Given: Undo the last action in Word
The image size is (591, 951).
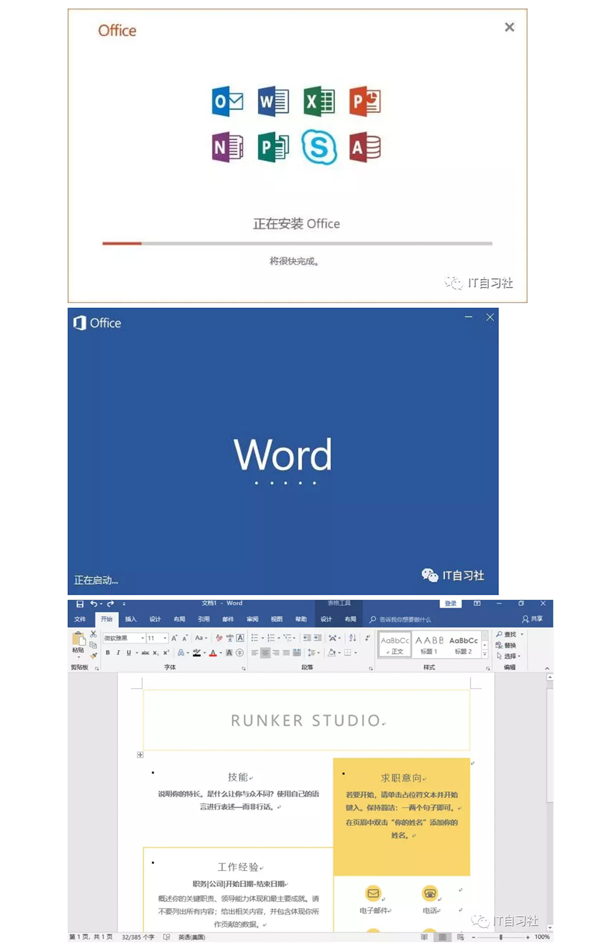Looking at the screenshot, I should pyautogui.click(x=93, y=604).
